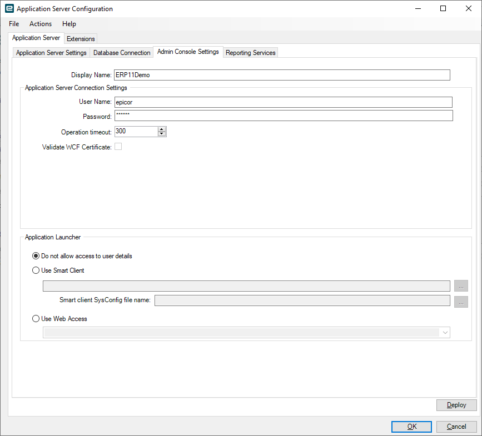Open the Help menu
The image size is (482, 436).
[69, 24]
